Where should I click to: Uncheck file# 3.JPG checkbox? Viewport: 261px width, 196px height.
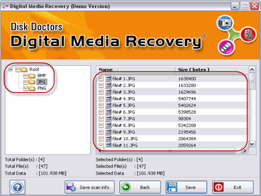pyautogui.click(x=101, y=92)
